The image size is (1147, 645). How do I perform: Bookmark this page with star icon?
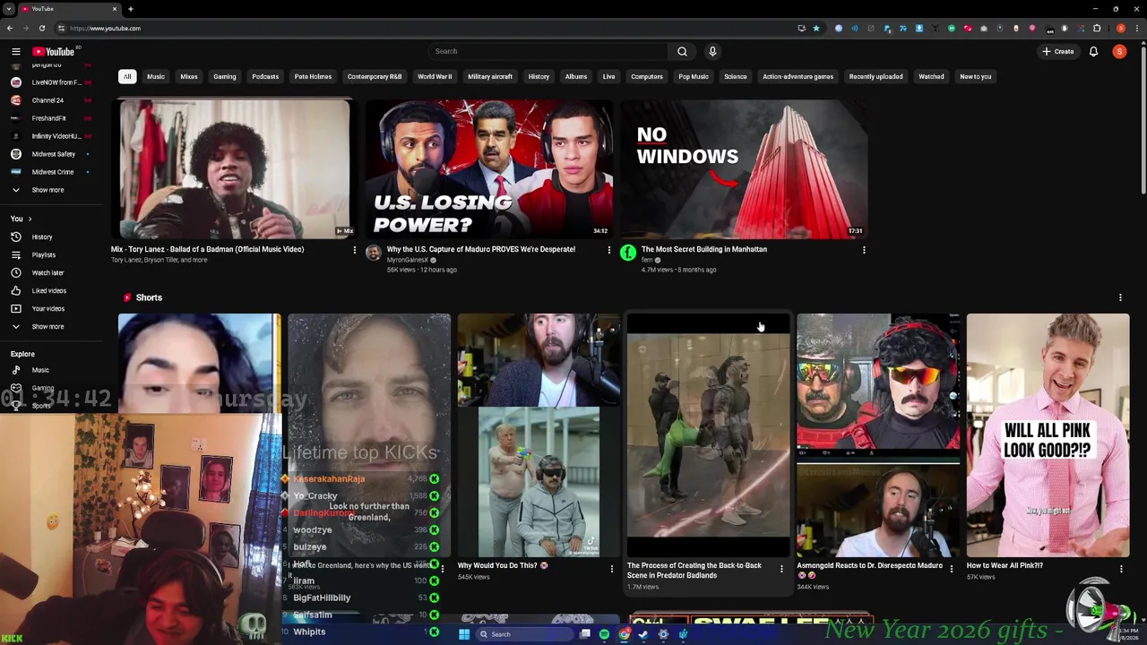pos(816,29)
